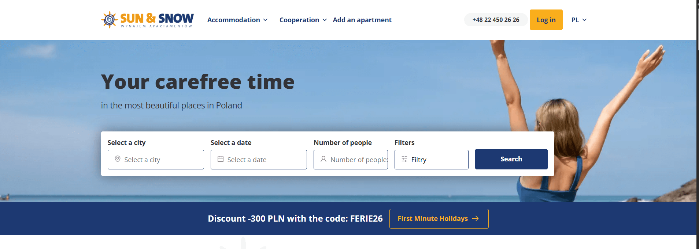Click the Sun & Snow brand wordmark

coord(157,20)
